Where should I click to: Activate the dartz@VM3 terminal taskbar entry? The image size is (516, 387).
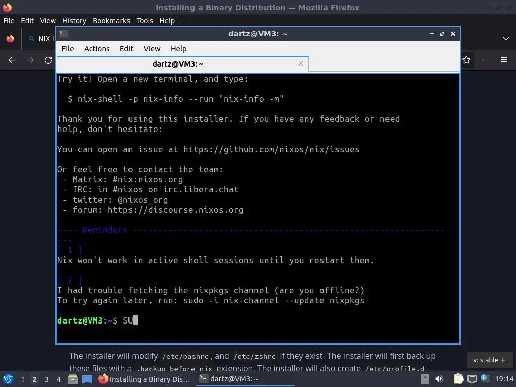coord(245,379)
